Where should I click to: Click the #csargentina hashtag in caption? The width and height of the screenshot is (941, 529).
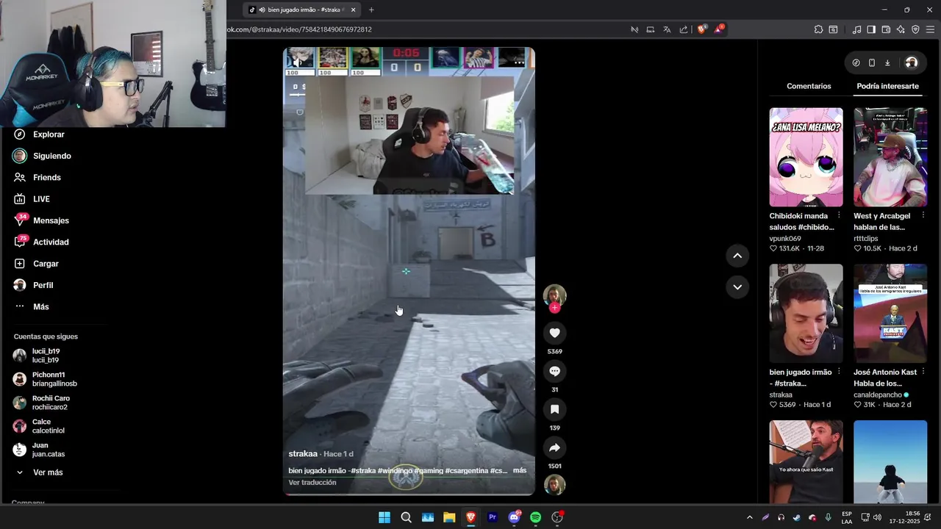pos(466,470)
